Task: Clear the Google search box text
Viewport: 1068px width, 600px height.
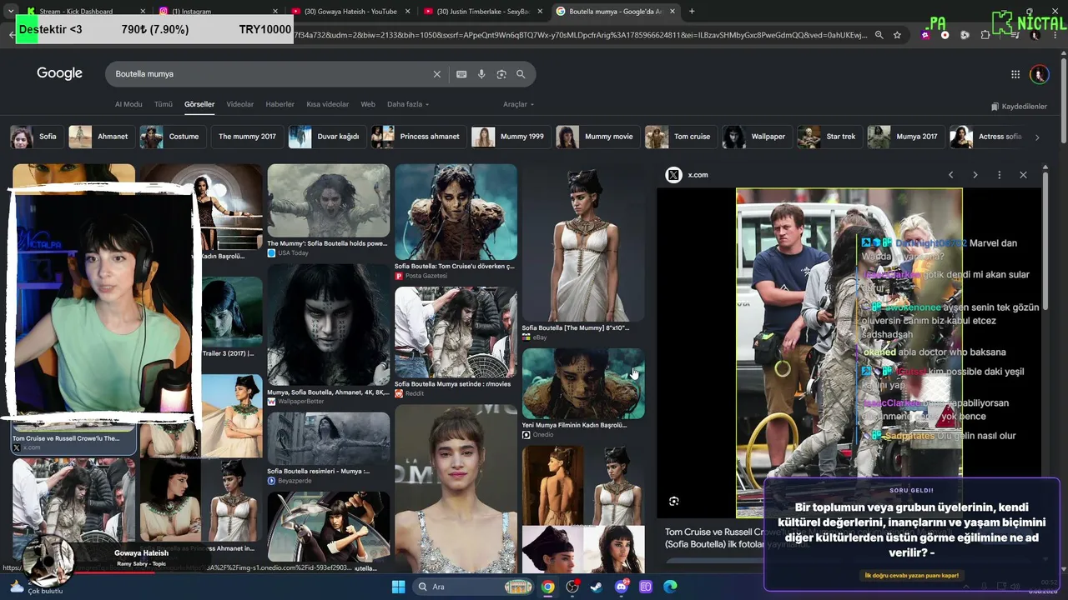Action: [x=436, y=74]
